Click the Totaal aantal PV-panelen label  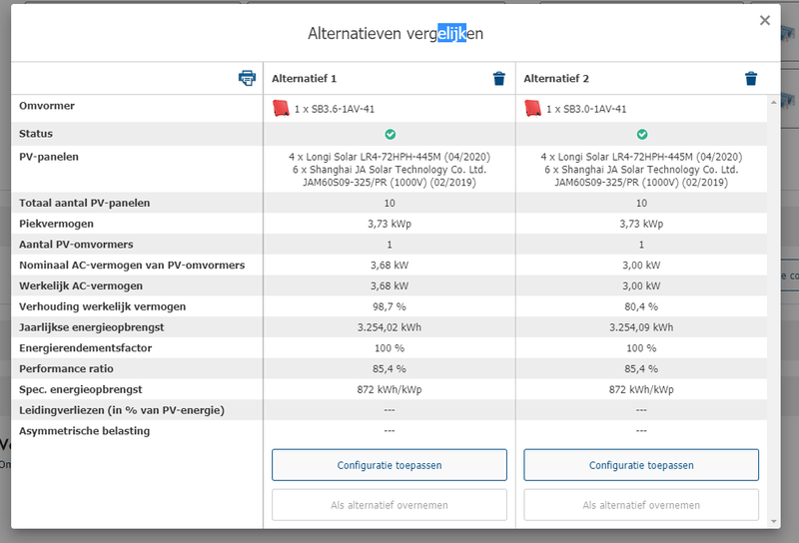click(85, 203)
